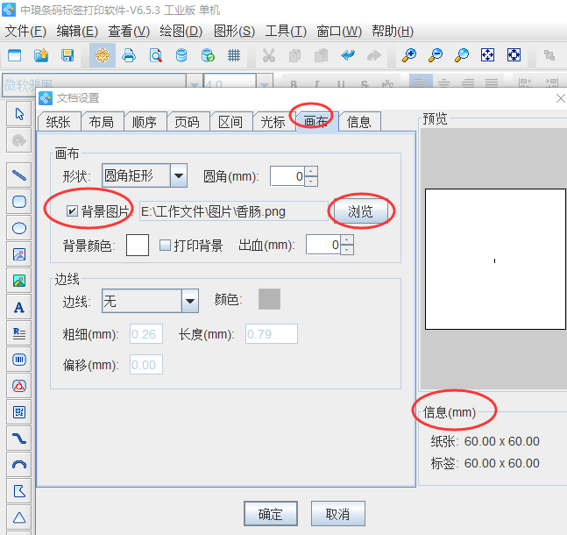567x535 pixels.
Task: Enable the 打印背景 checkbox
Action: 165,246
